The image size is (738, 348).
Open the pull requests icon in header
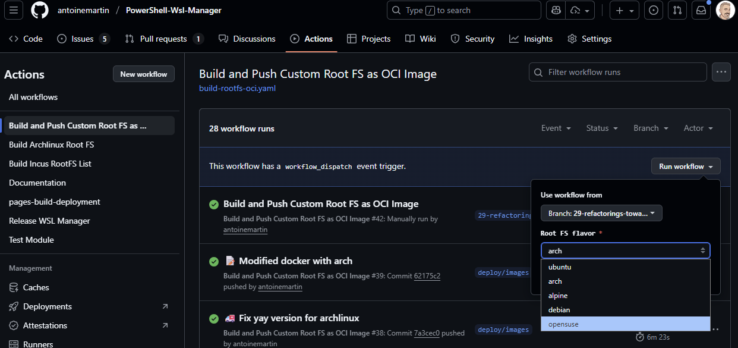677,10
